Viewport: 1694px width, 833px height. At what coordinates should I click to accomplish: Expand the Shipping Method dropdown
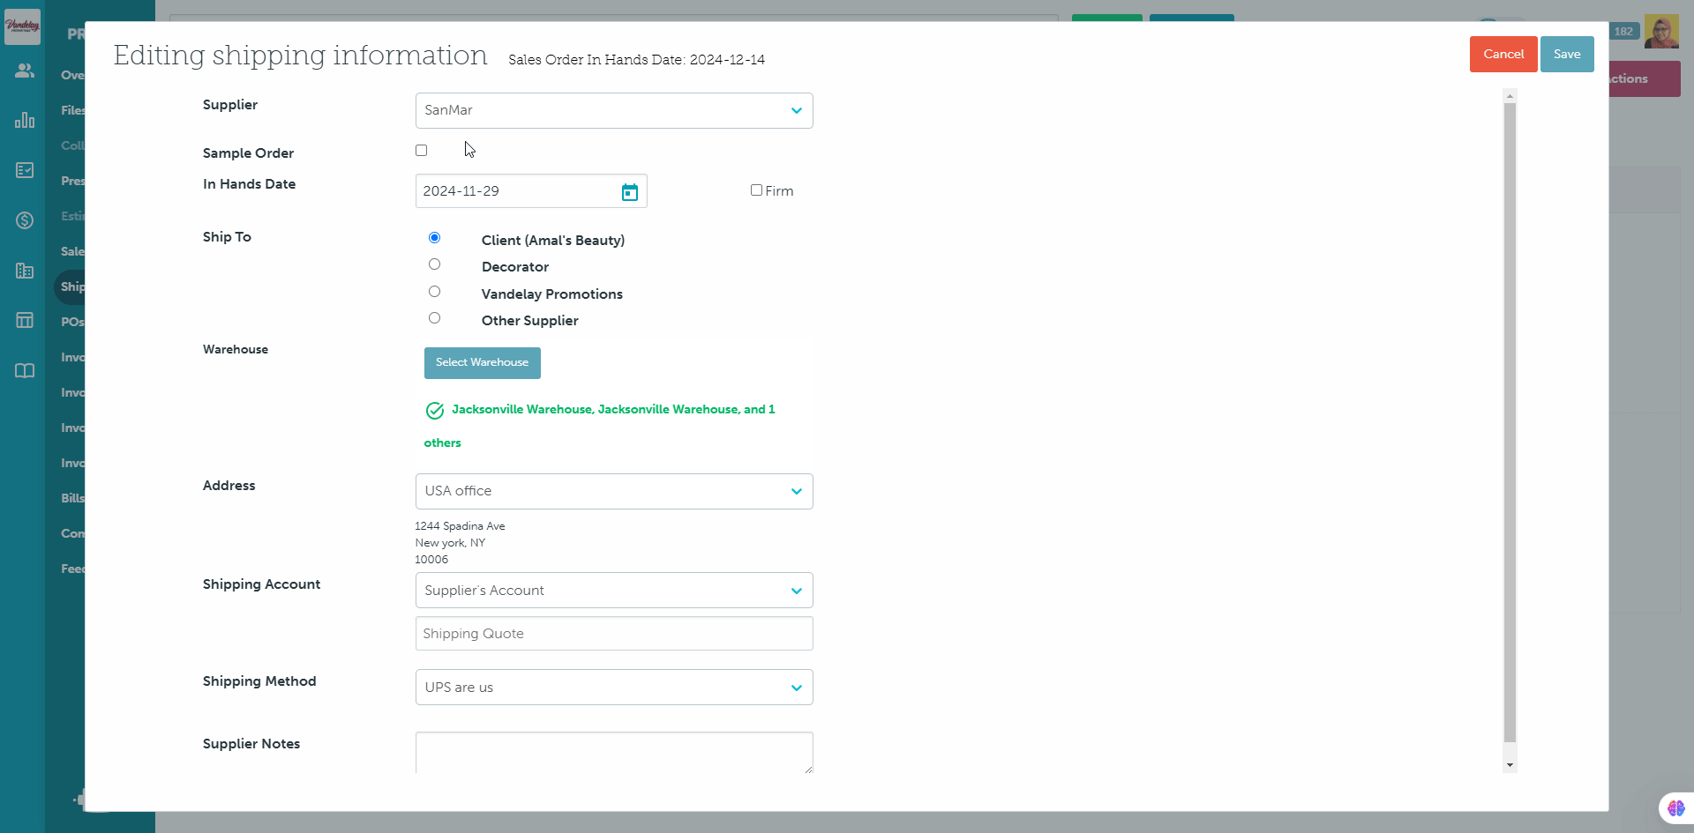[x=613, y=688]
